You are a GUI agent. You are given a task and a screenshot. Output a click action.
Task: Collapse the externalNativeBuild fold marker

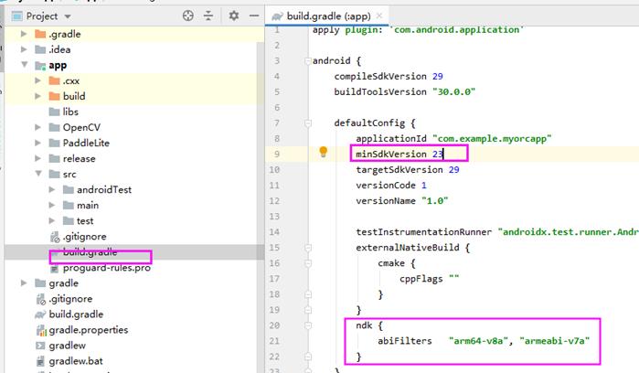pos(308,248)
